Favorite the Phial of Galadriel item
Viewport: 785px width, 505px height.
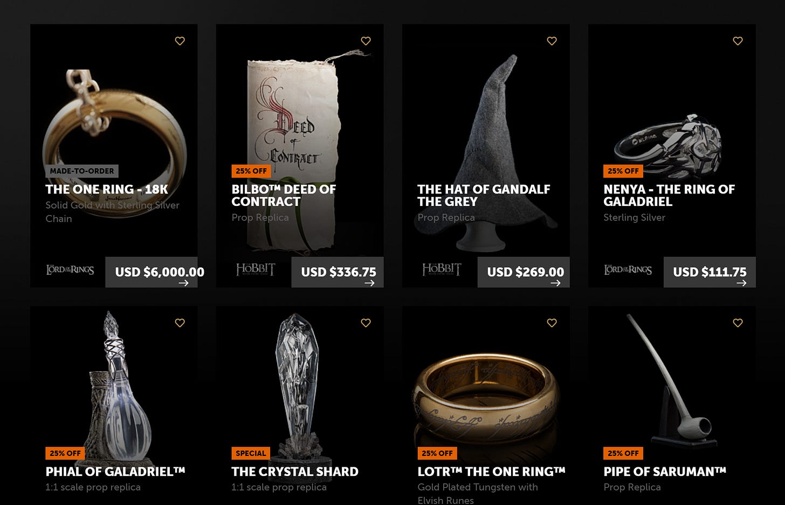tap(180, 323)
